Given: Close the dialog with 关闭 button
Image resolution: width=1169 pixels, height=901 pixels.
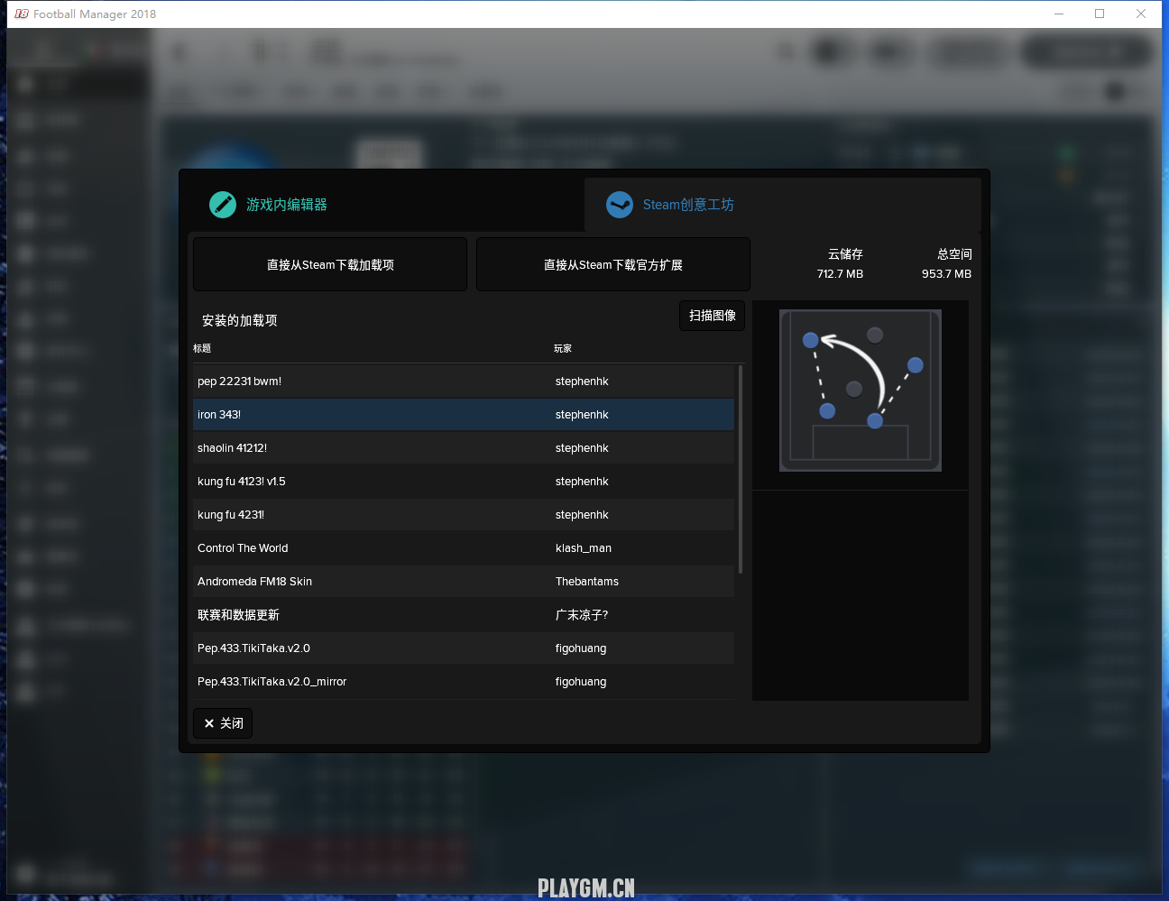Looking at the screenshot, I should (223, 723).
